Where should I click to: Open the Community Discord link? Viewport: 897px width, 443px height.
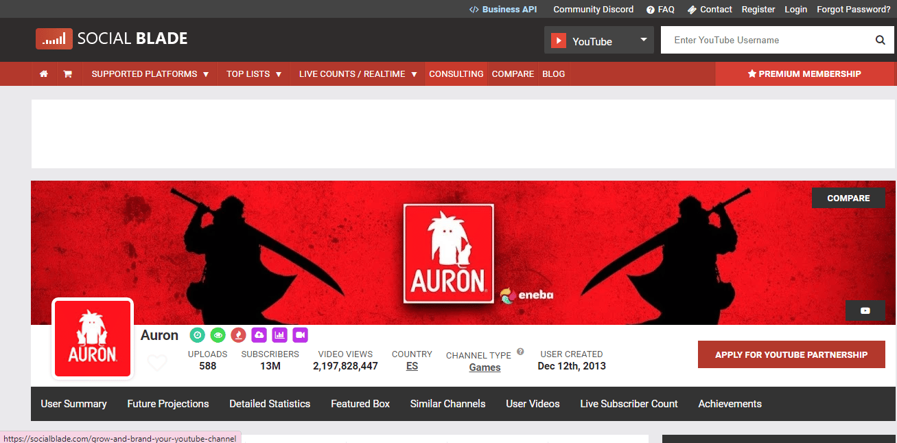[x=594, y=10]
